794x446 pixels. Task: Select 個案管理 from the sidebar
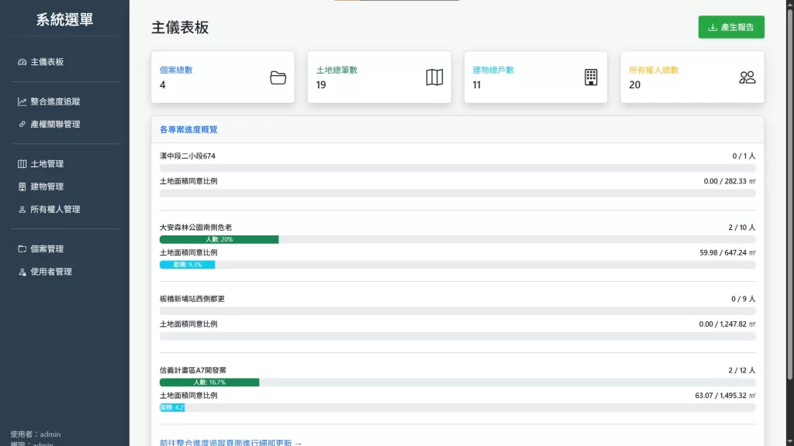tap(47, 249)
